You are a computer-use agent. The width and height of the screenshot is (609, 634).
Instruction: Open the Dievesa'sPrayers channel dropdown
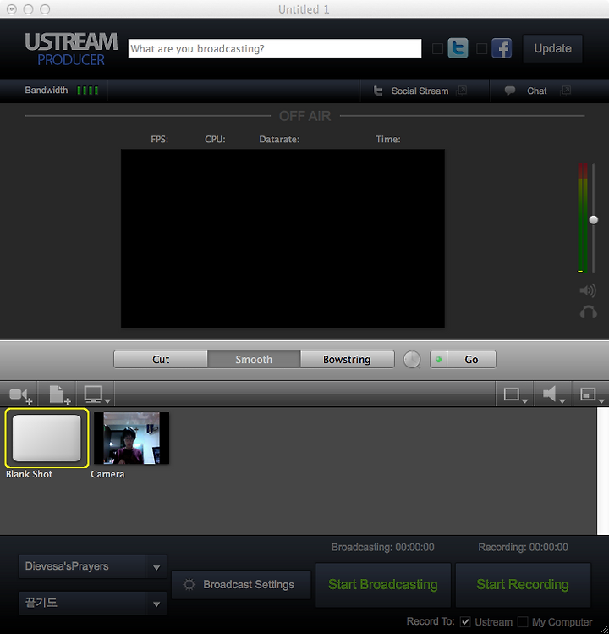[x=92, y=566]
